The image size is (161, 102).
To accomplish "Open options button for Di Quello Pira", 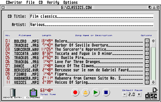I will click(147, 57).
